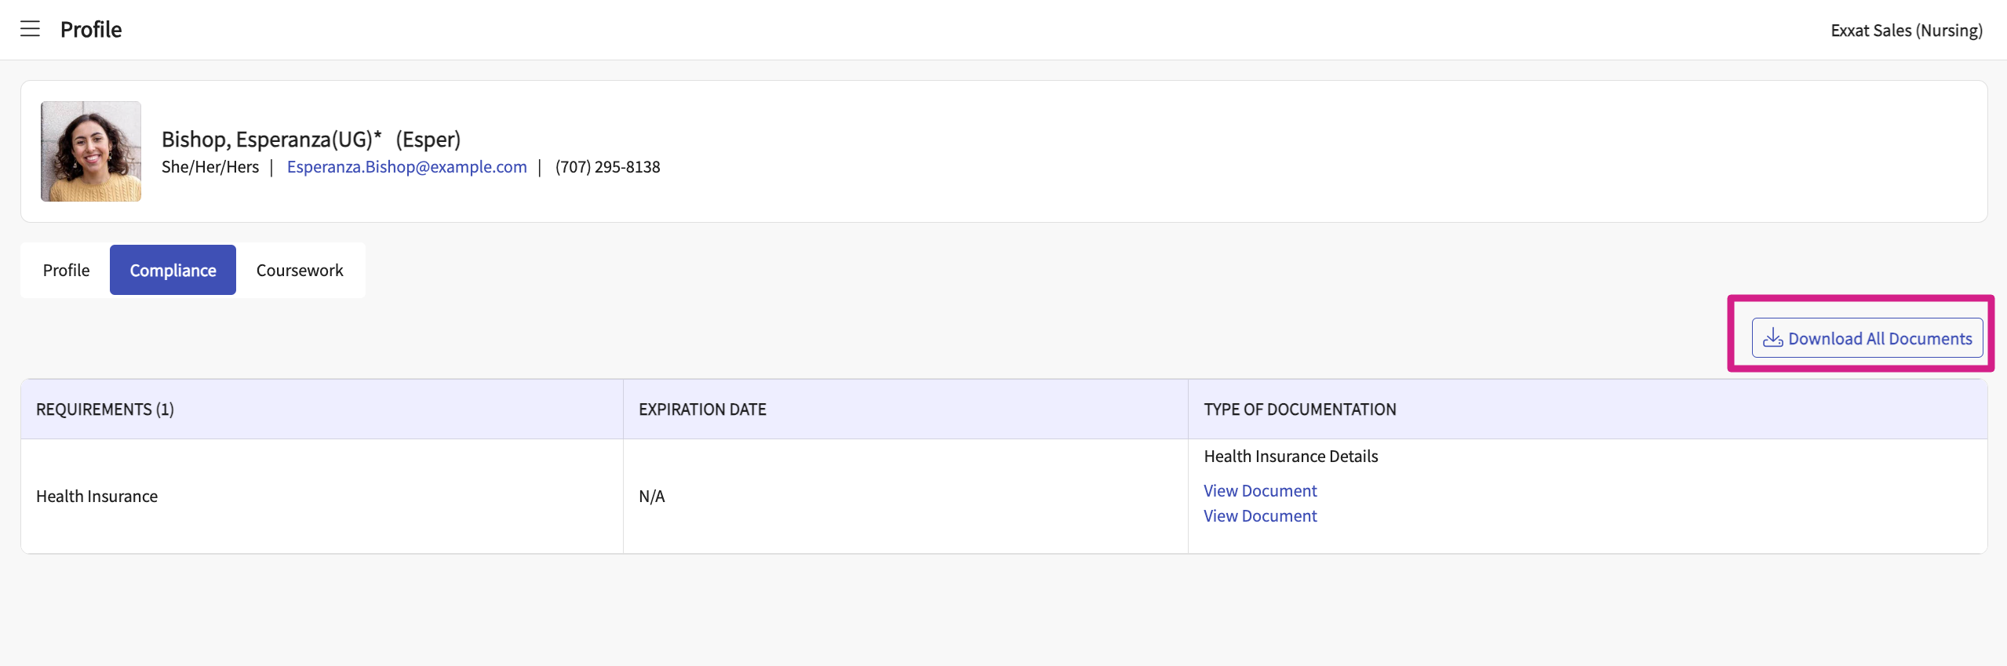This screenshot has width=2007, height=666.
Task: Click the download icon in Download All Documents
Action: click(x=1772, y=338)
